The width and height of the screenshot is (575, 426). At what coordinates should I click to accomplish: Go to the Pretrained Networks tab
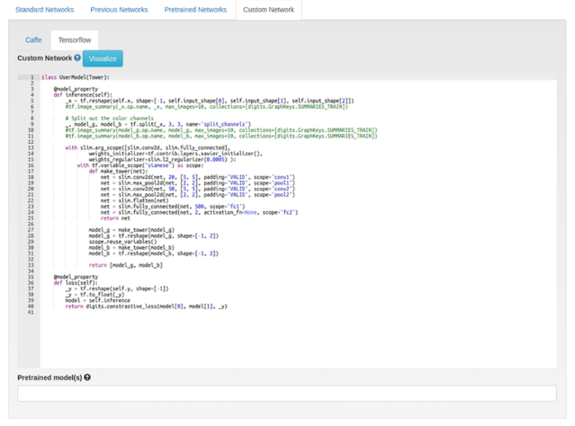(195, 10)
